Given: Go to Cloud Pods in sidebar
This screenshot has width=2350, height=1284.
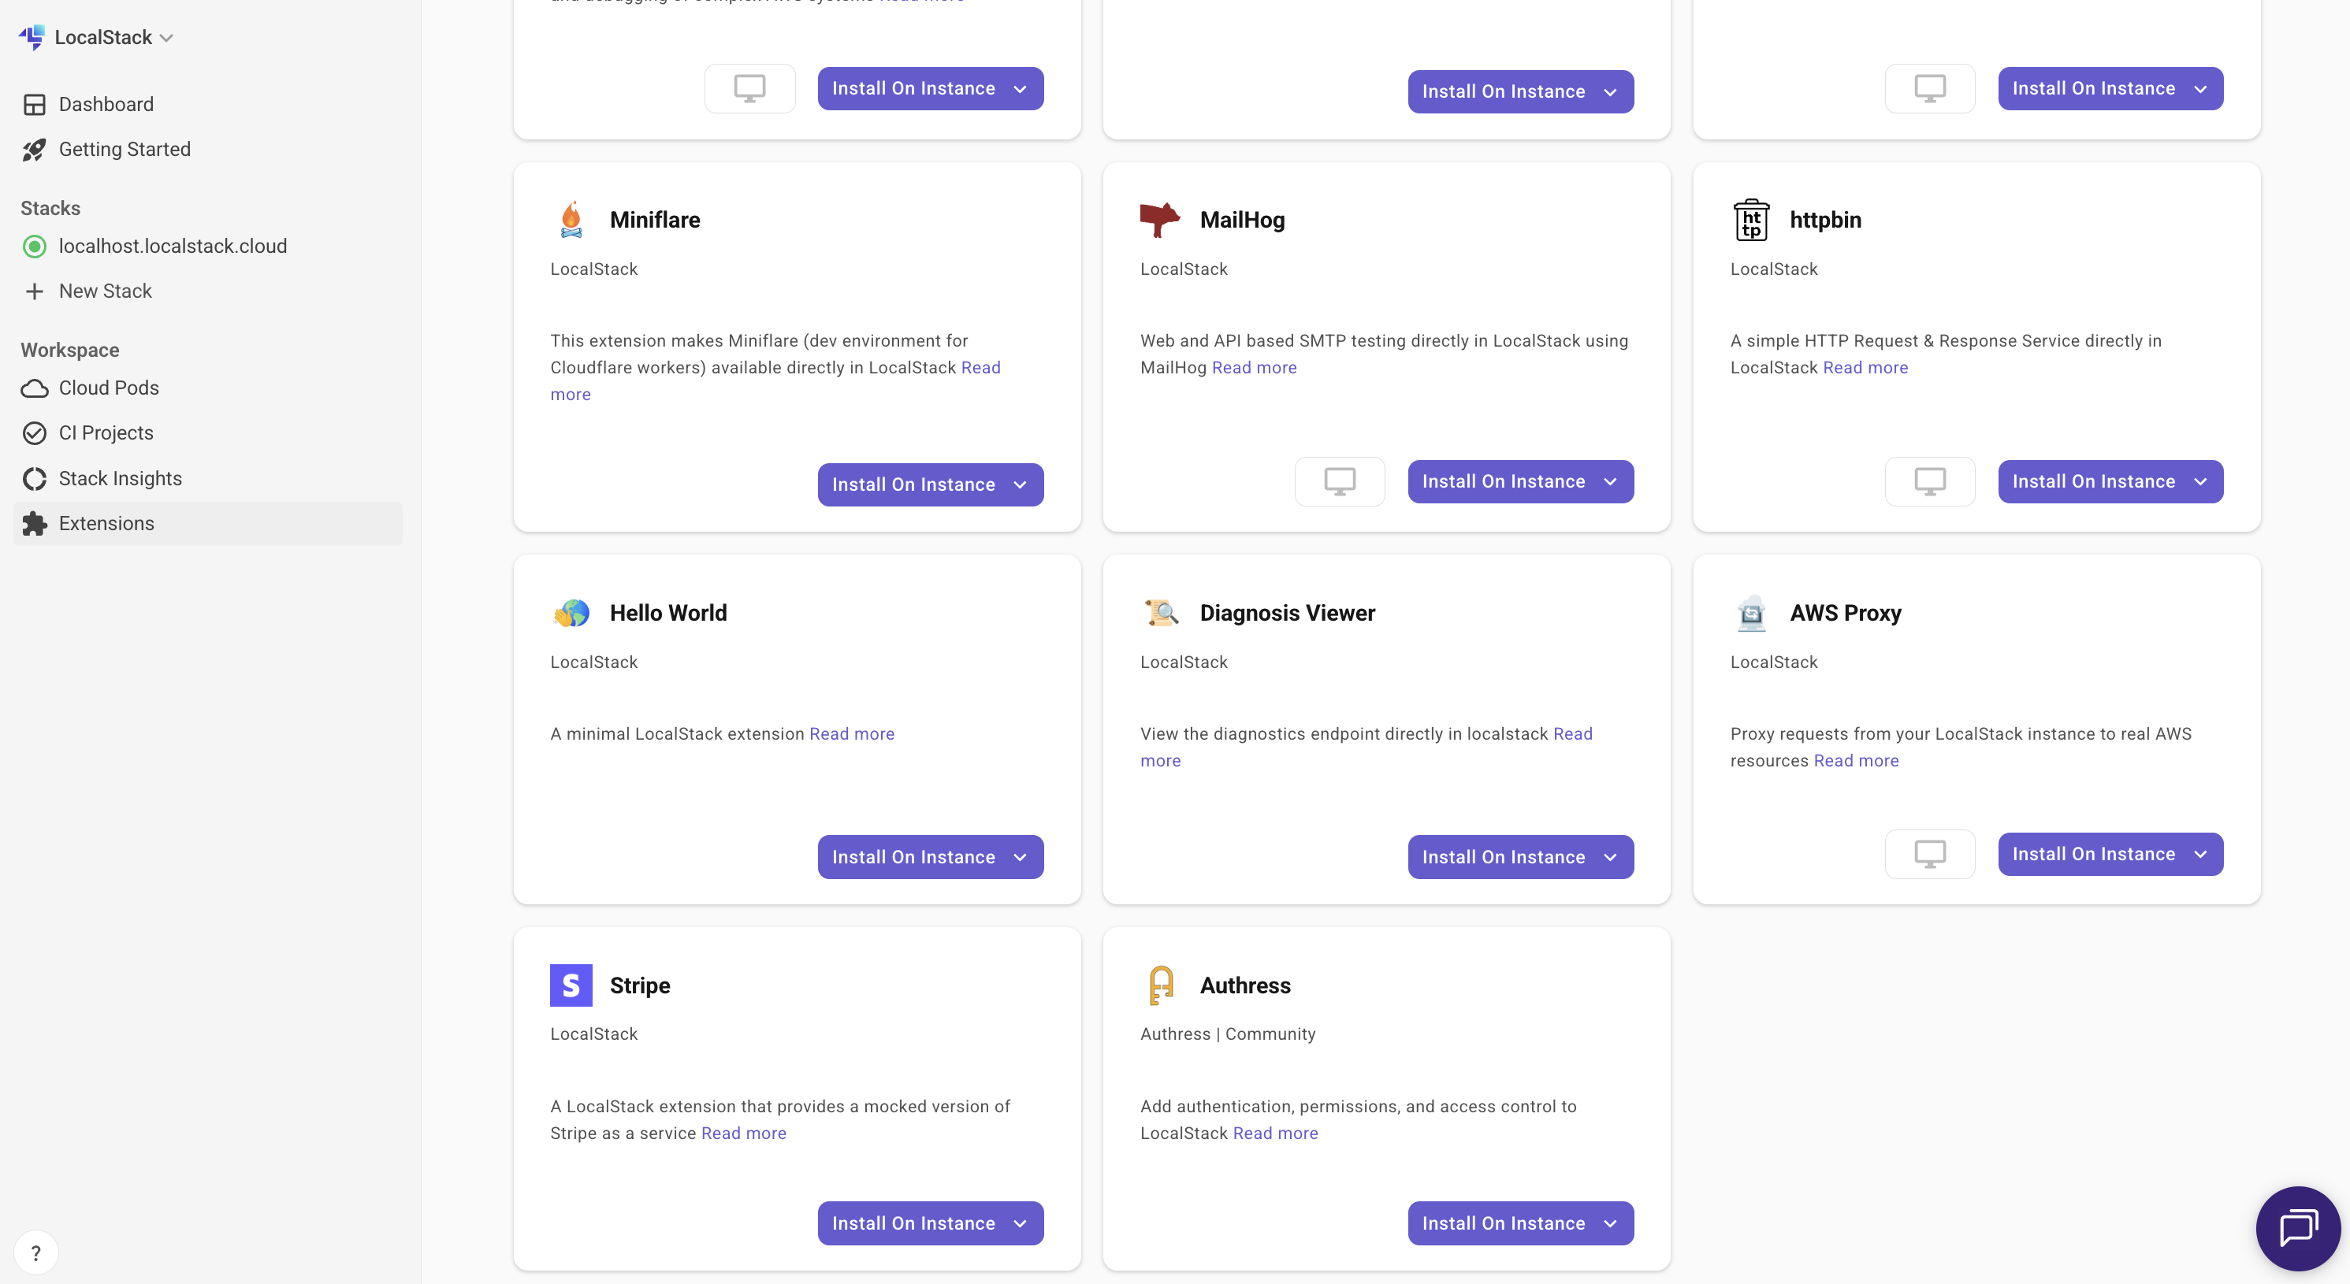Looking at the screenshot, I should coord(109,388).
